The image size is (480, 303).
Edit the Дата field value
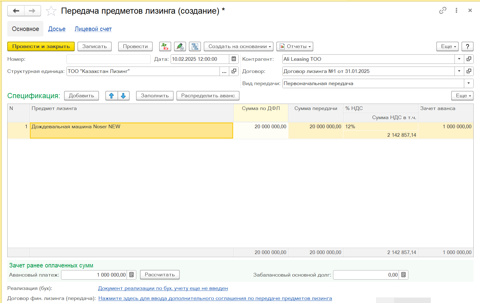[200, 59]
